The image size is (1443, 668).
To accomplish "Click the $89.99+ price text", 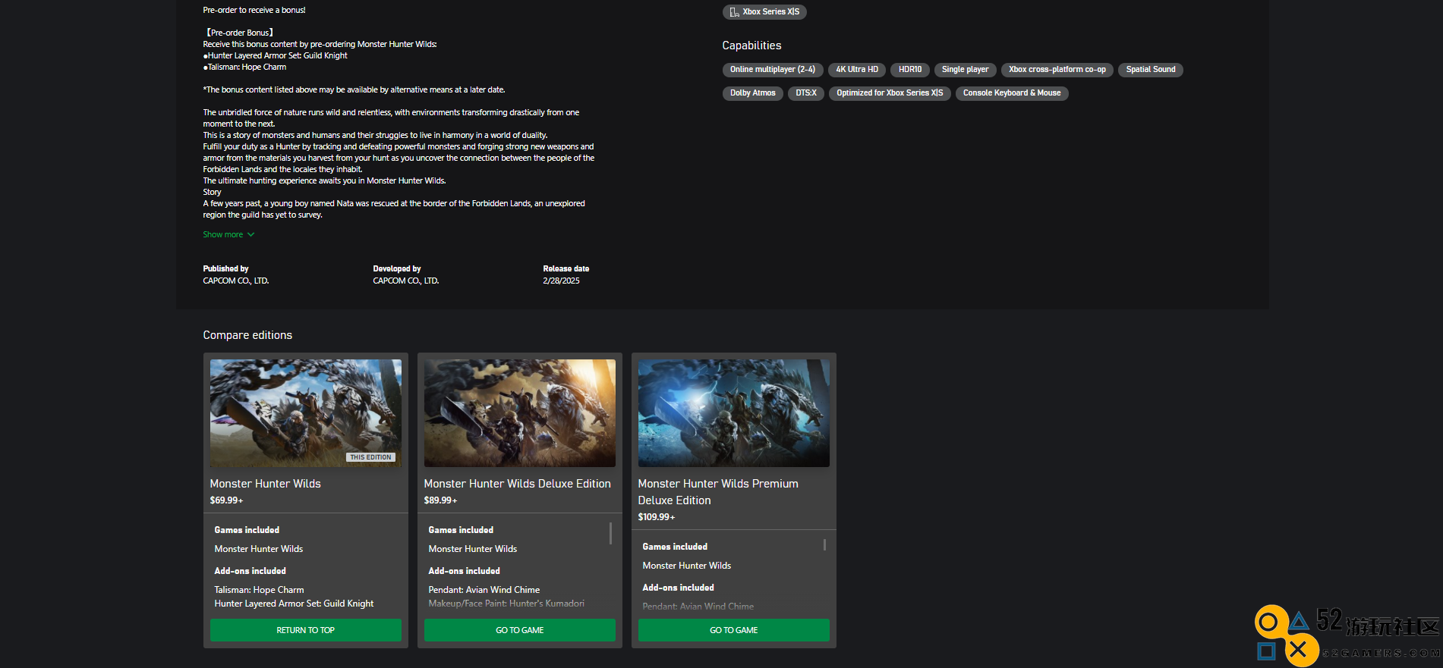I will click(x=440, y=500).
